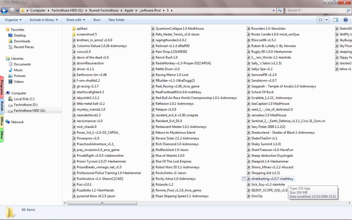Toggle the preview pane icon

coord(335,20)
